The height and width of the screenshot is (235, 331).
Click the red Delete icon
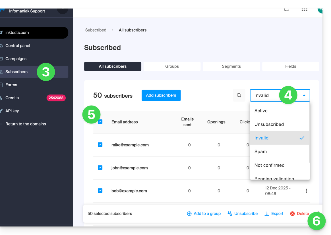coord(292,213)
